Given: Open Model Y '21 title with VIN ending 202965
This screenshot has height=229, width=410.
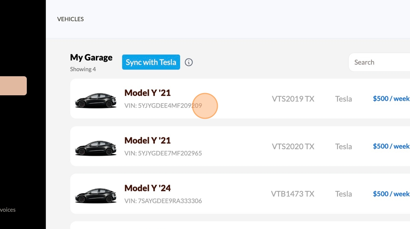Looking at the screenshot, I should tap(148, 140).
